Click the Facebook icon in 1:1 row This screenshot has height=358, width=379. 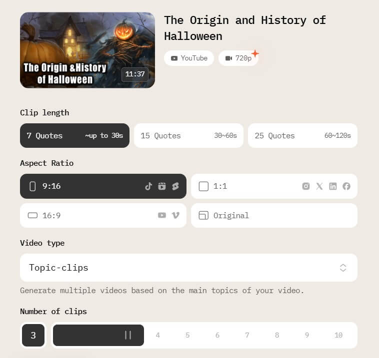[346, 186]
